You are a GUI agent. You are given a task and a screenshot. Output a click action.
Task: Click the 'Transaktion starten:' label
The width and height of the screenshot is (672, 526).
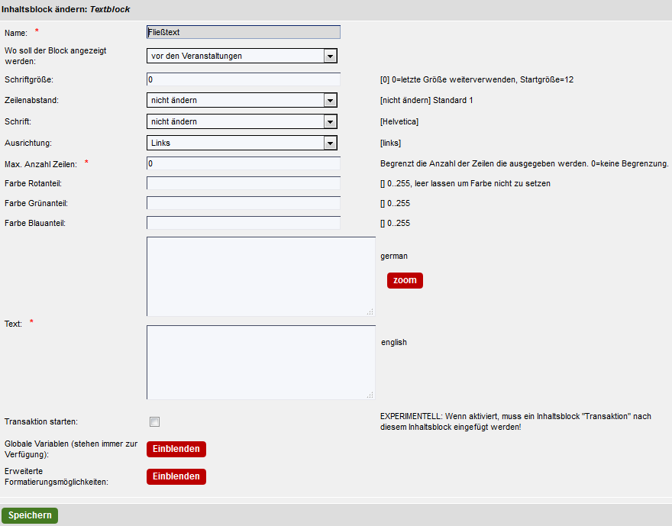(41, 422)
